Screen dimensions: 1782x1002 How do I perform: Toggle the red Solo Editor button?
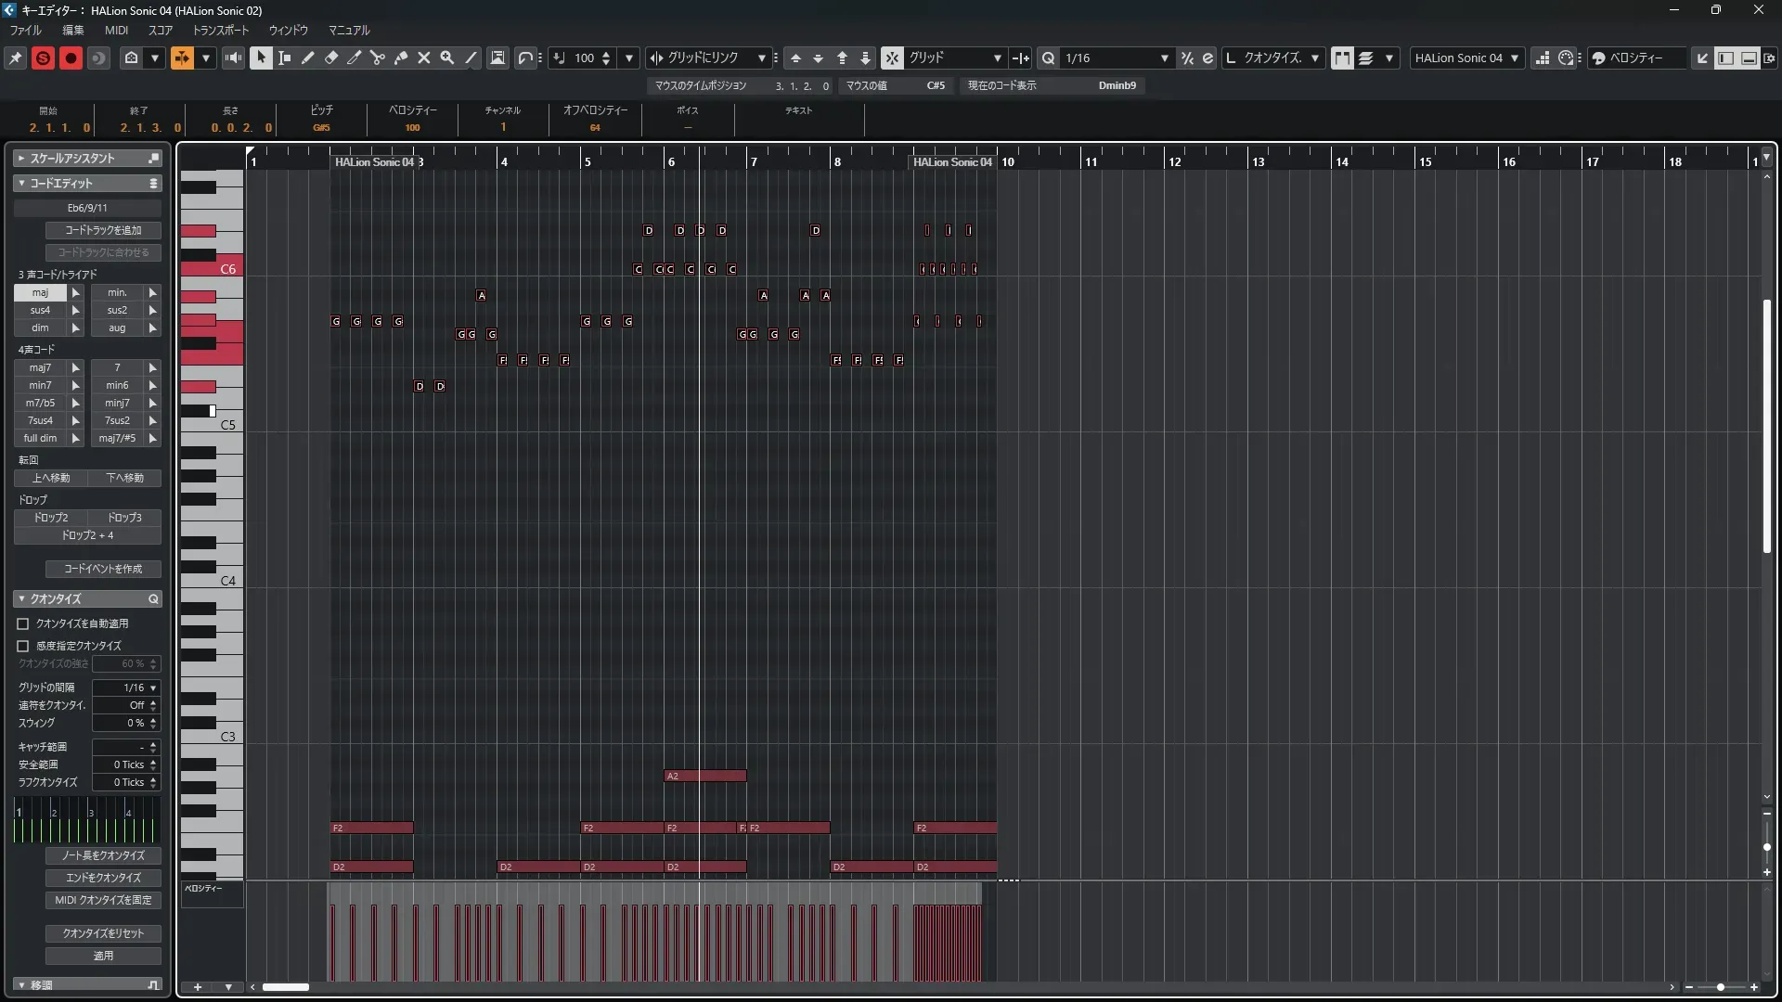pyautogui.click(x=43, y=58)
